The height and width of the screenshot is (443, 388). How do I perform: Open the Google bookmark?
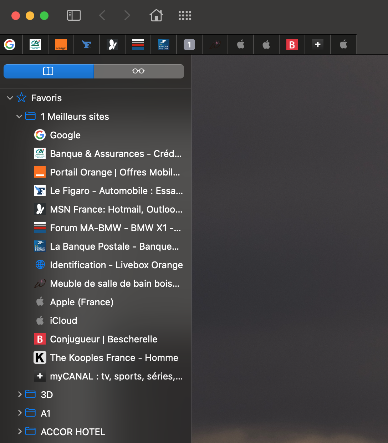pos(95,135)
